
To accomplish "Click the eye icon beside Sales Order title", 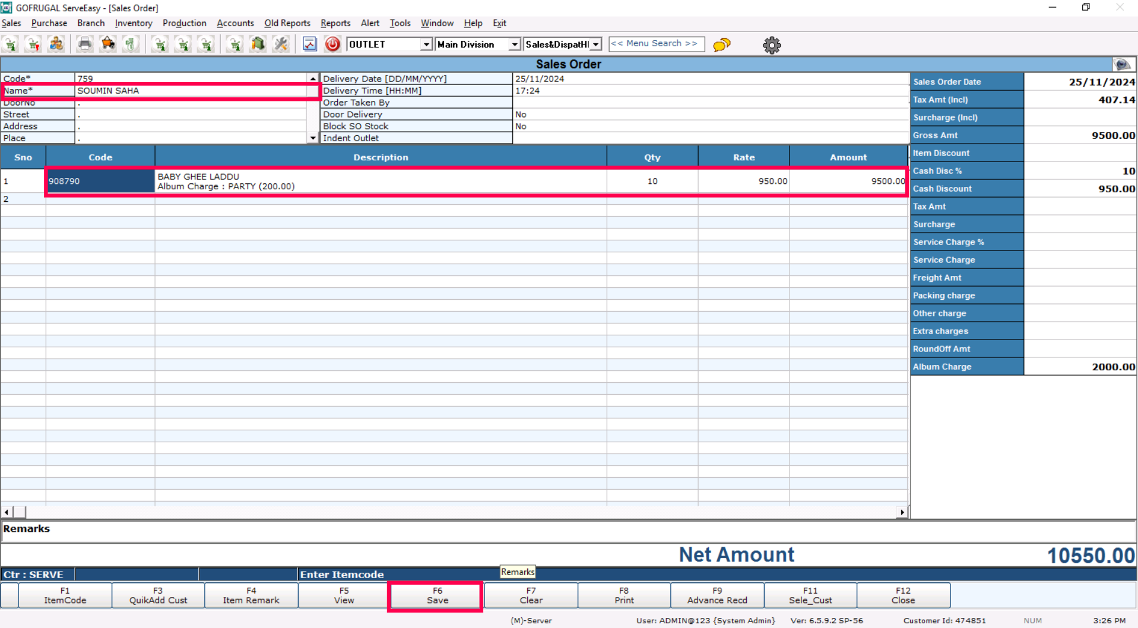I will (1122, 65).
